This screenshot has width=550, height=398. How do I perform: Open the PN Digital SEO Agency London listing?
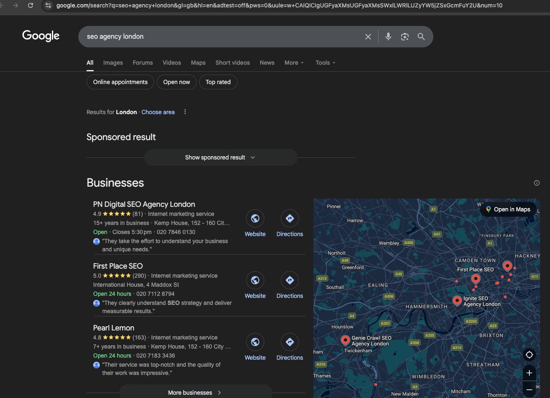tap(144, 204)
